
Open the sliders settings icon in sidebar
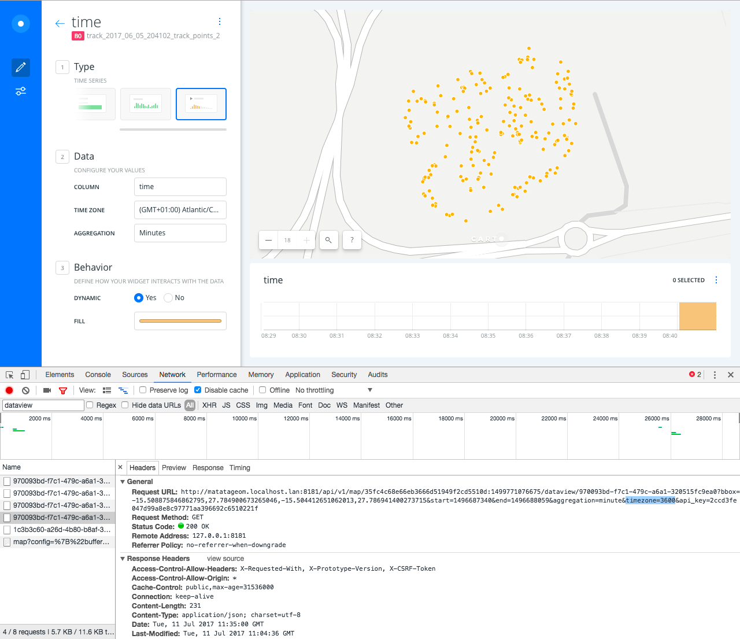tap(21, 91)
